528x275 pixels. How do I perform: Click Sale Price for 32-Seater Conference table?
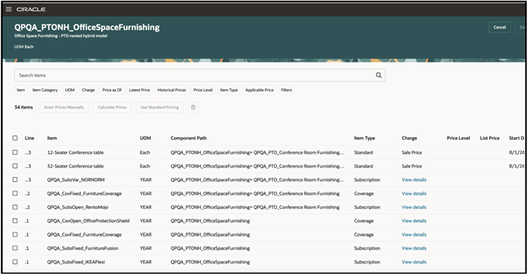[x=411, y=166]
